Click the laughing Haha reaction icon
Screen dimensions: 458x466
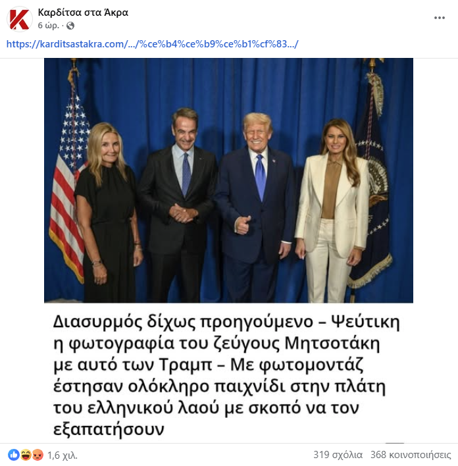pos(26,455)
